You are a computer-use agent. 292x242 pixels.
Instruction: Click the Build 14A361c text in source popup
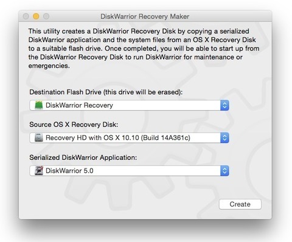coord(165,138)
